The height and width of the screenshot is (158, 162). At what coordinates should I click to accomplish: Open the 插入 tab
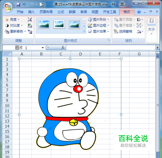point(31,12)
